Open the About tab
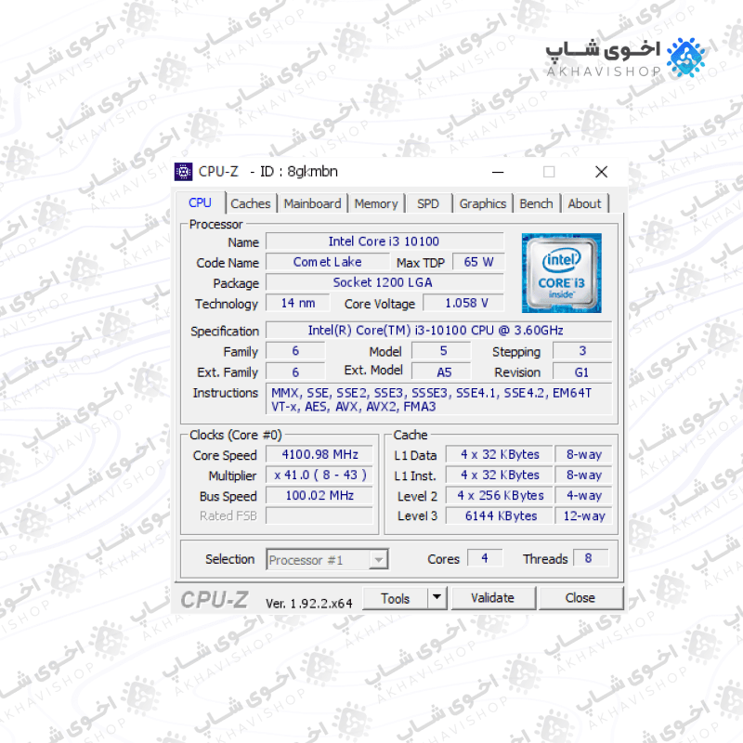 (584, 203)
